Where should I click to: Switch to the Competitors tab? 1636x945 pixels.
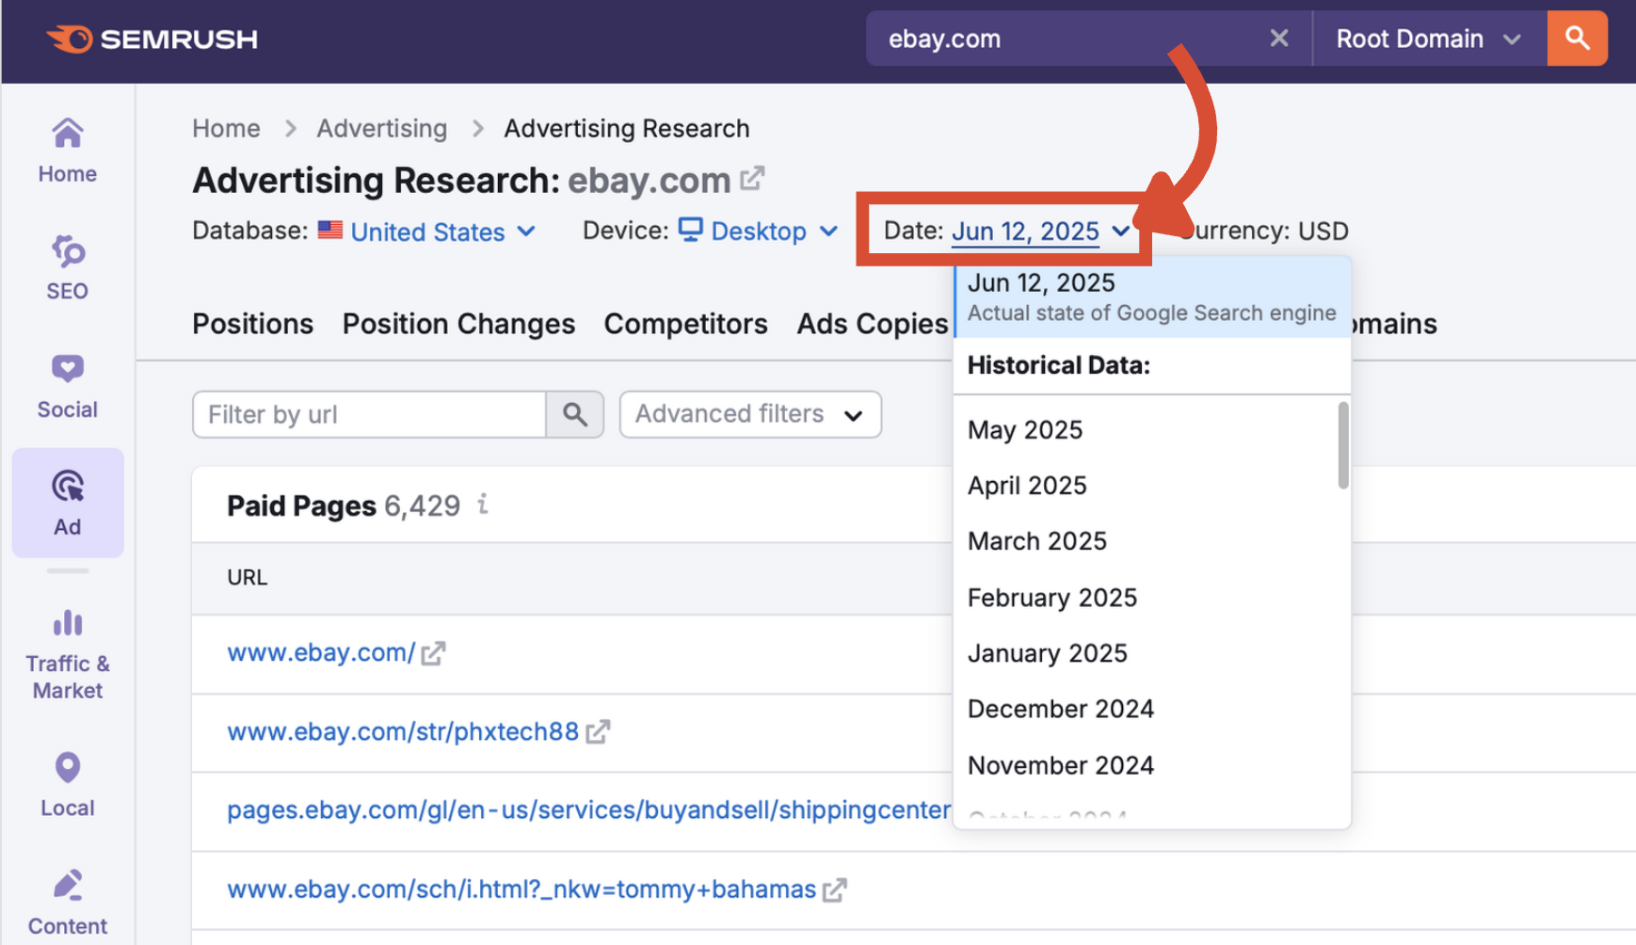tap(685, 324)
